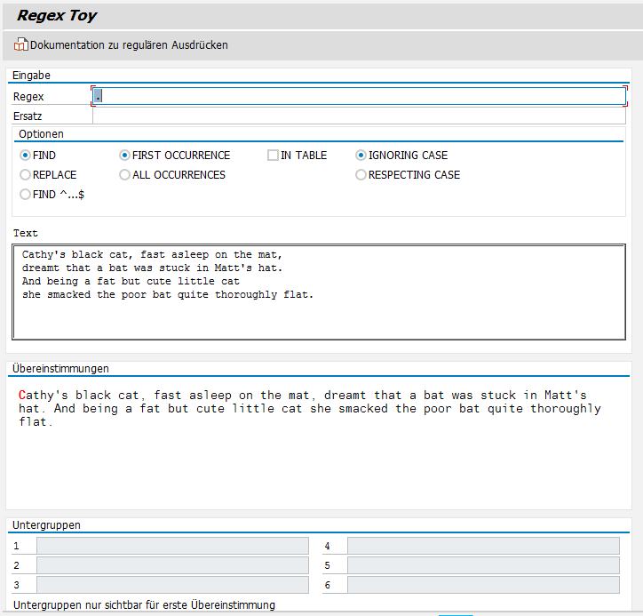Select IGNORING CASE option
Screen dimensions: 643x616
tap(361, 156)
